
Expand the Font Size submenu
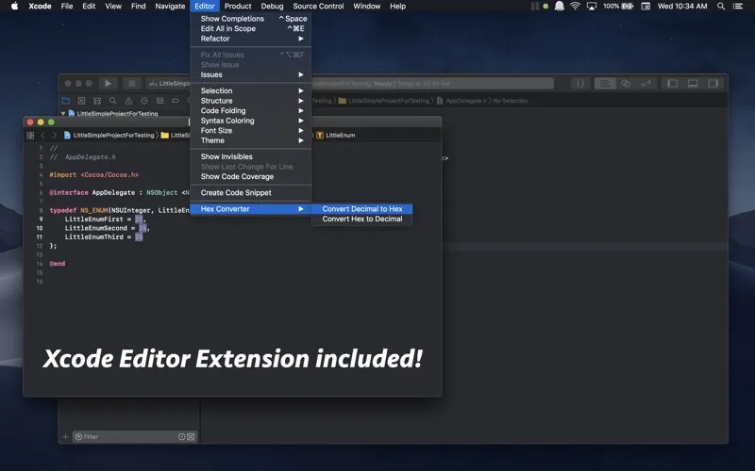click(251, 131)
